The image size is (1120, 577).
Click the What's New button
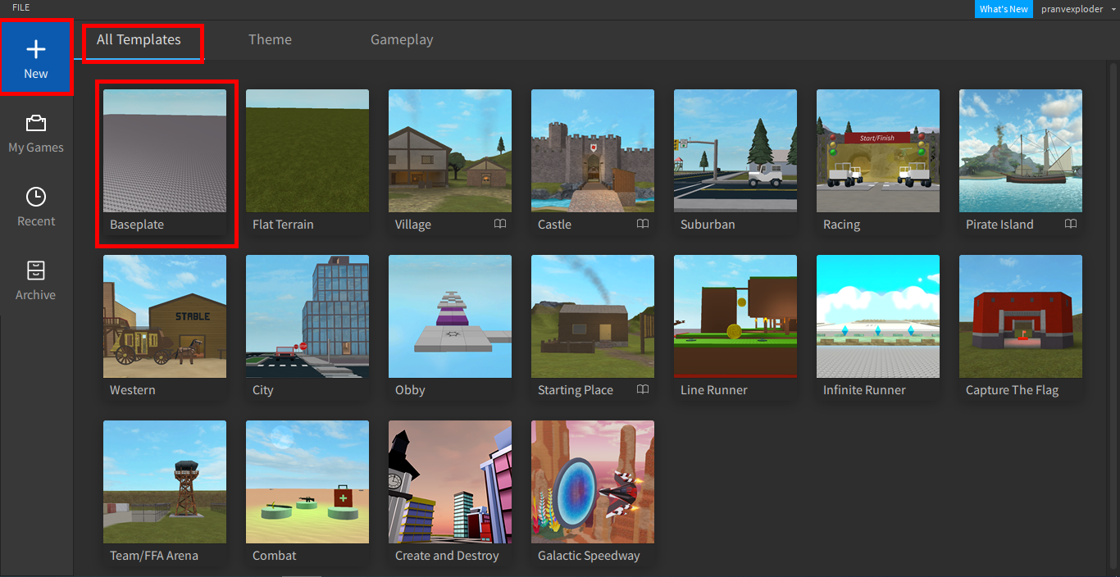(1004, 9)
